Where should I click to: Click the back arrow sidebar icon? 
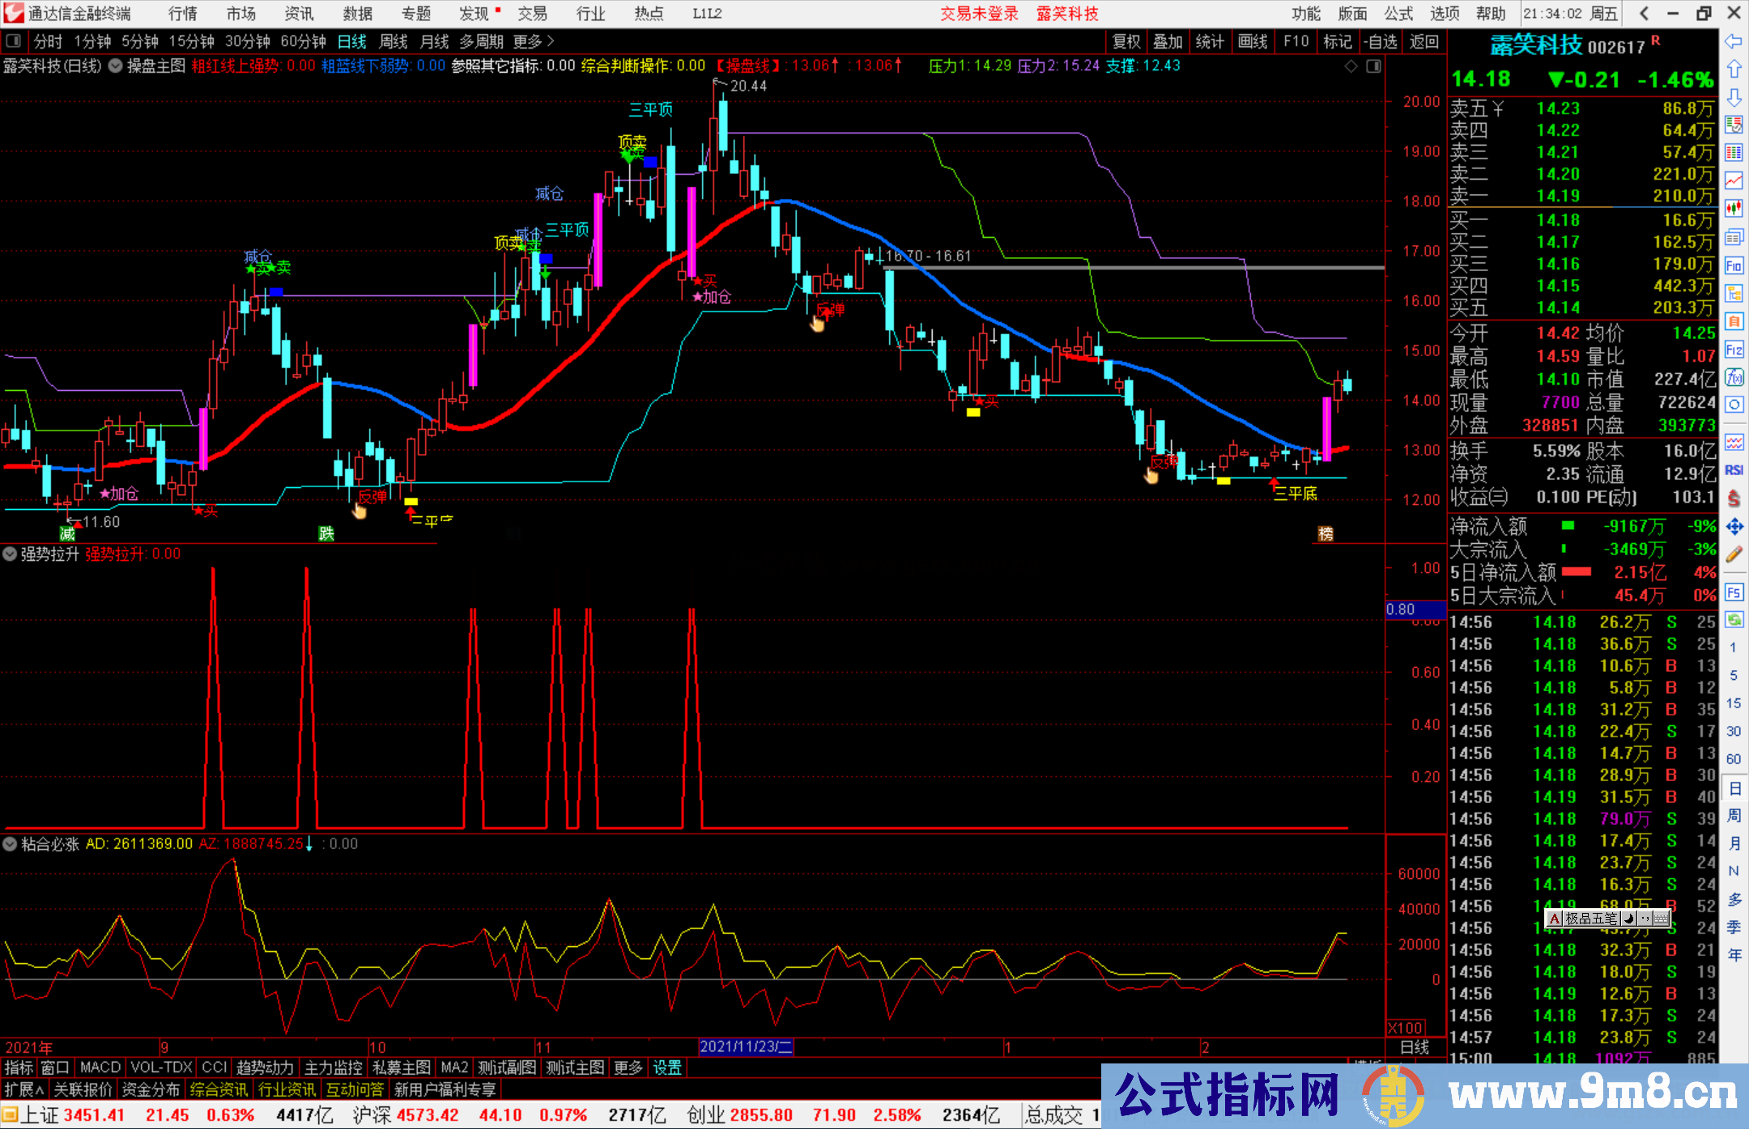(1734, 41)
